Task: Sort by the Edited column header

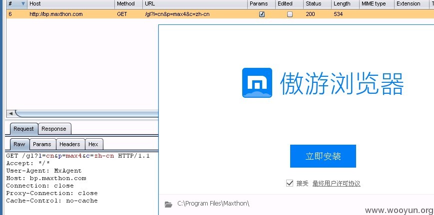Action: (x=289, y=4)
